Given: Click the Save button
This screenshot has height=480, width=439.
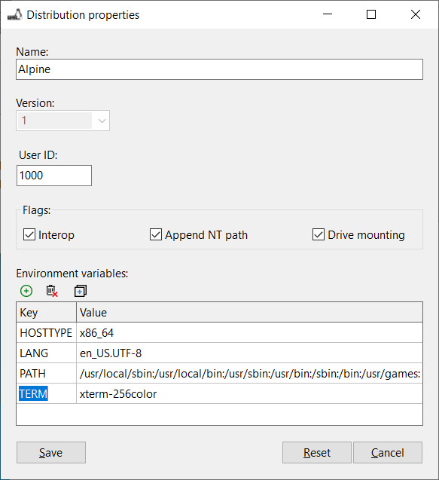Looking at the screenshot, I should [51, 452].
